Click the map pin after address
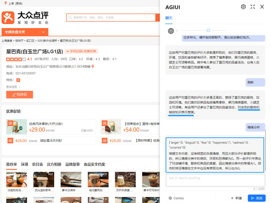Image resolution: width=271 pixels, height=203 pixels. [x=93, y=66]
